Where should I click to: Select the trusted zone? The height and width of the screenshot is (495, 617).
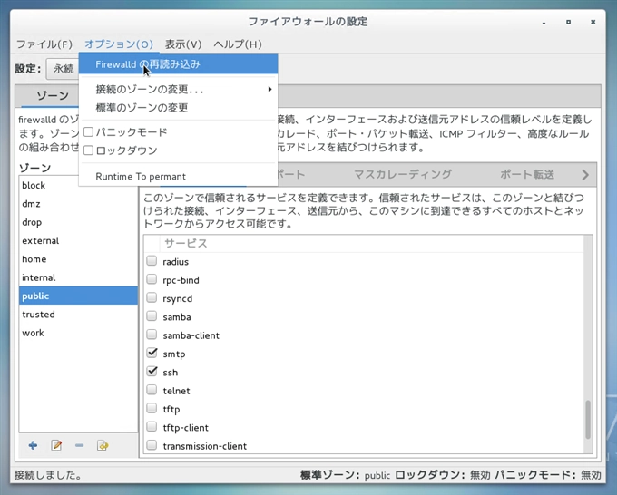pos(78,315)
